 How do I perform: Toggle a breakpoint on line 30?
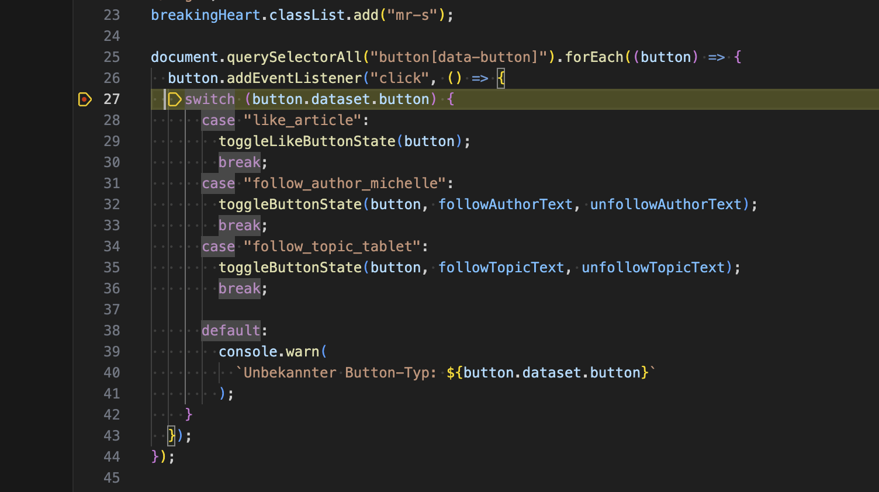point(85,162)
